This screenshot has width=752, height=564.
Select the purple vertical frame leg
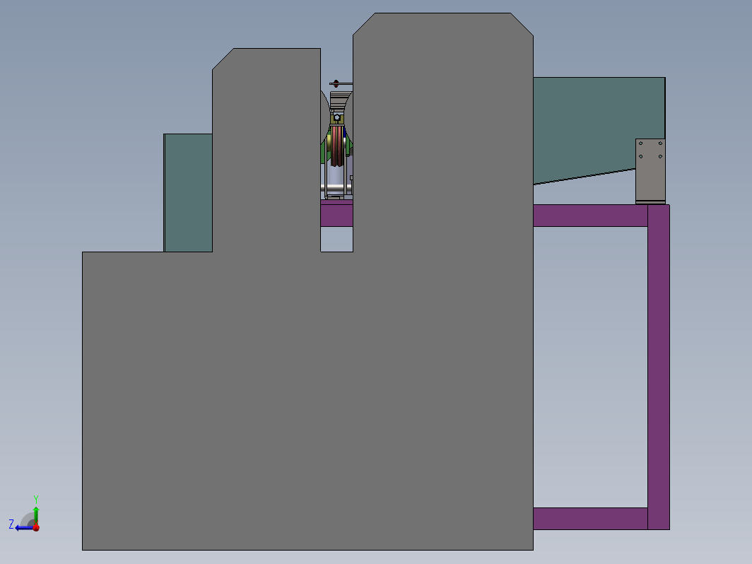tap(659, 367)
